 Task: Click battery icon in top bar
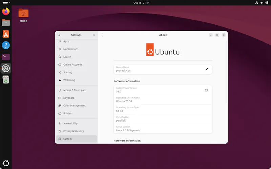pos(267,3)
